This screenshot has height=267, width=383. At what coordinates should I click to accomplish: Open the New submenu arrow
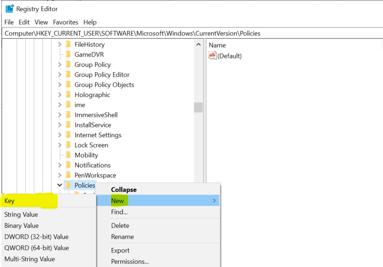pos(214,201)
